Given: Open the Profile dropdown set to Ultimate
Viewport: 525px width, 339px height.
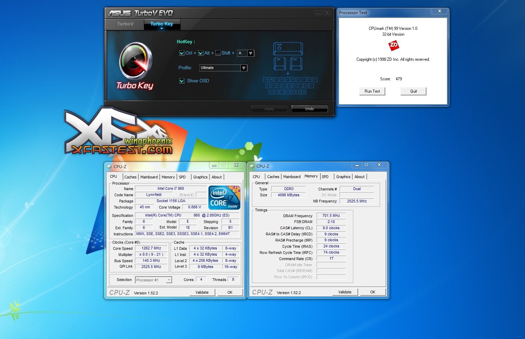Looking at the screenshot, I should point(244,68).
